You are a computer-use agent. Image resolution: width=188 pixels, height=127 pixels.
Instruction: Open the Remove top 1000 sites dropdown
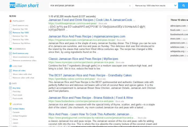156,6
